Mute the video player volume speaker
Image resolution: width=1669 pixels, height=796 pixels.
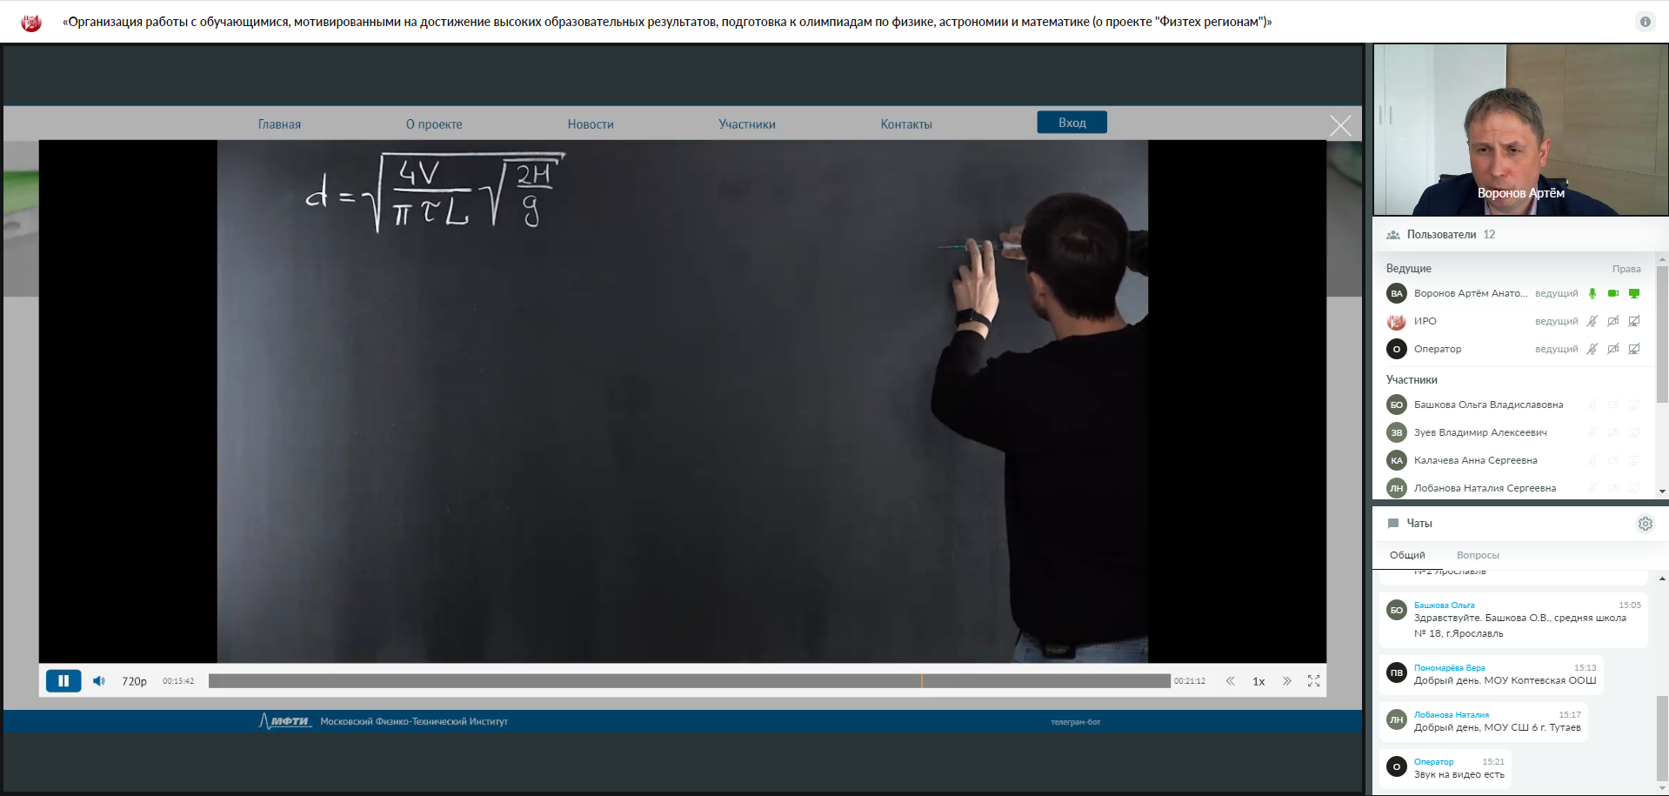(99, 681)
